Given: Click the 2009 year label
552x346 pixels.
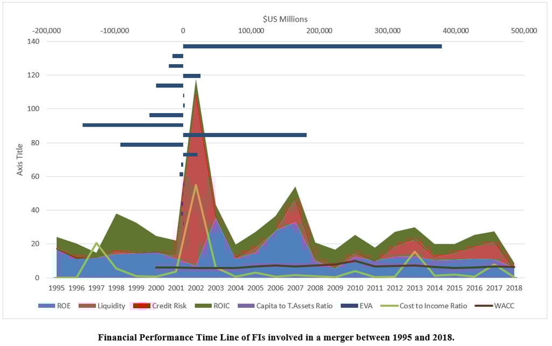Looking at the screenshot, I should pyautogui.click(x=335, y=288).
